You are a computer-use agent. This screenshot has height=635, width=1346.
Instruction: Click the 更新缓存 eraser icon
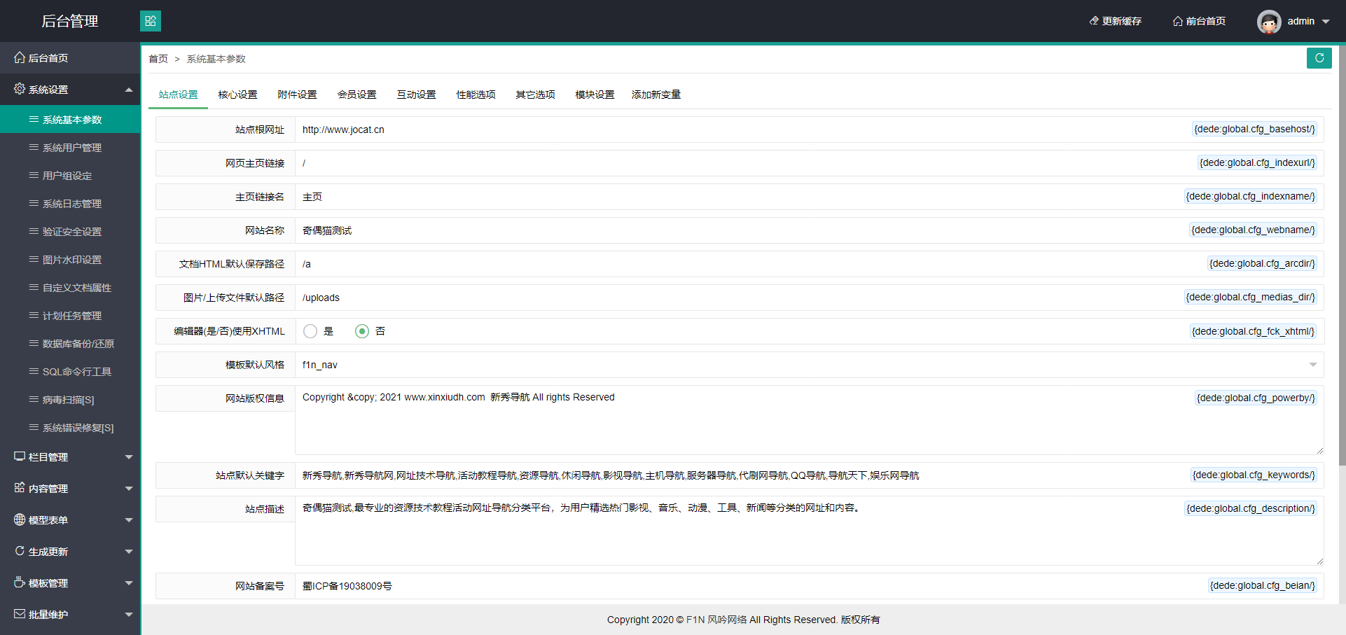click(1094, 21)
